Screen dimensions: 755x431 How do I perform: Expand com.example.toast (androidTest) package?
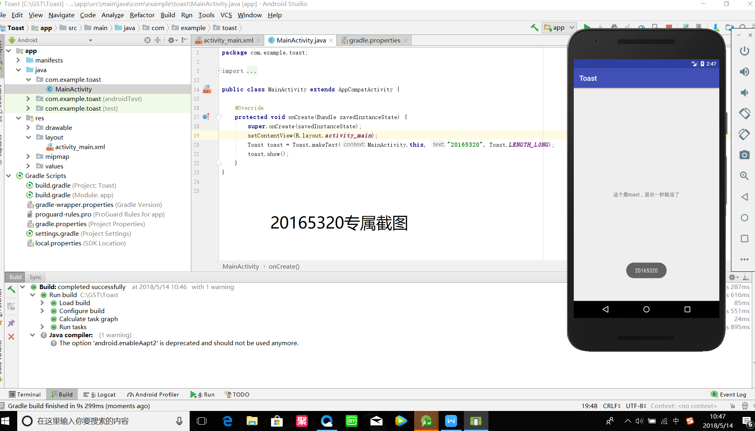tap(28, 99)
